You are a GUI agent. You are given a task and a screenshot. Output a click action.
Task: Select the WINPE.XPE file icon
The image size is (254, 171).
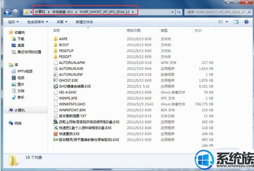coord(56,98)
